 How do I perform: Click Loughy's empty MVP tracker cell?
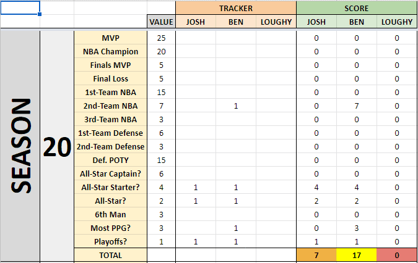click(276, 38)
